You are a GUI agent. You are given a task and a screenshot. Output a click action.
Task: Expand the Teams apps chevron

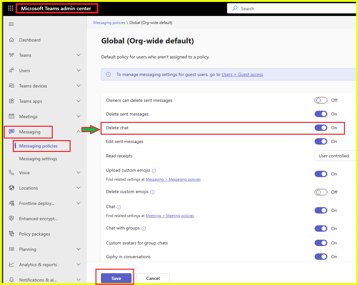pyautogui.click(x=79, y=101)
